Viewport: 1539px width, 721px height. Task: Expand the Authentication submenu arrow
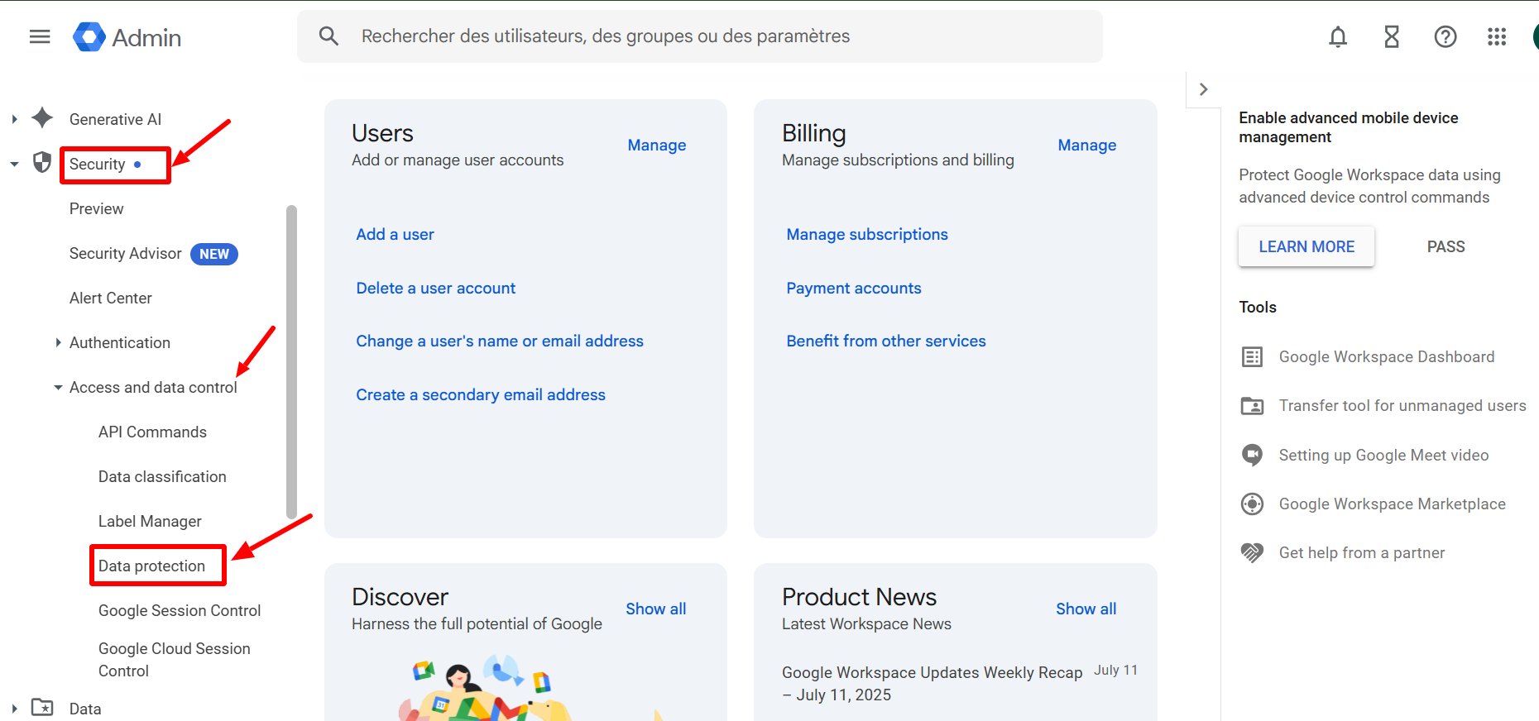click(x=58, y=342)
